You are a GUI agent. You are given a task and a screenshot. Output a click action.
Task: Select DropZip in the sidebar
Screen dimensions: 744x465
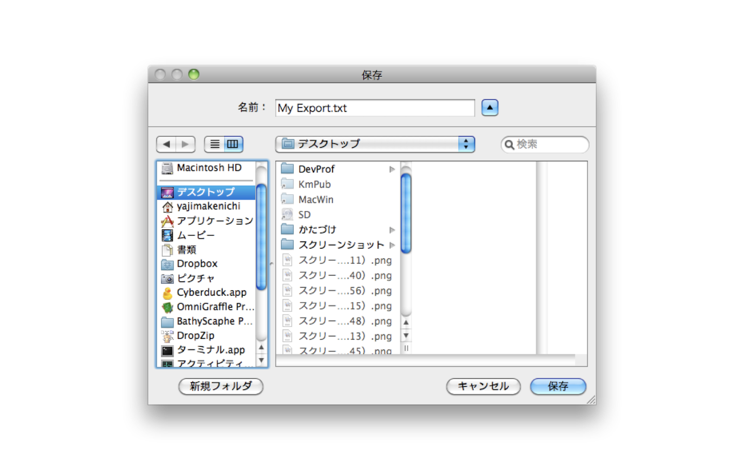(195, 336)
